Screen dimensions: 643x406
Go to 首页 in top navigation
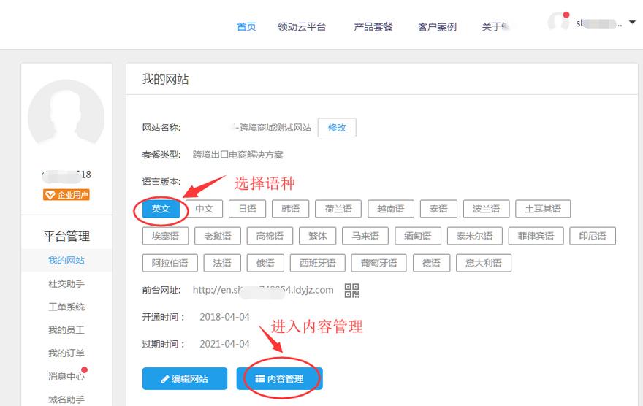point(247,27)
